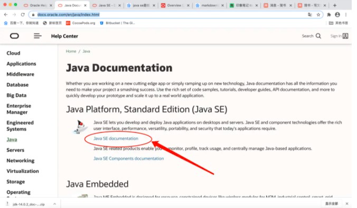Switch to the Oracle Help tab
This screenshot has width=357, height=208.
(x=38, y=5)
